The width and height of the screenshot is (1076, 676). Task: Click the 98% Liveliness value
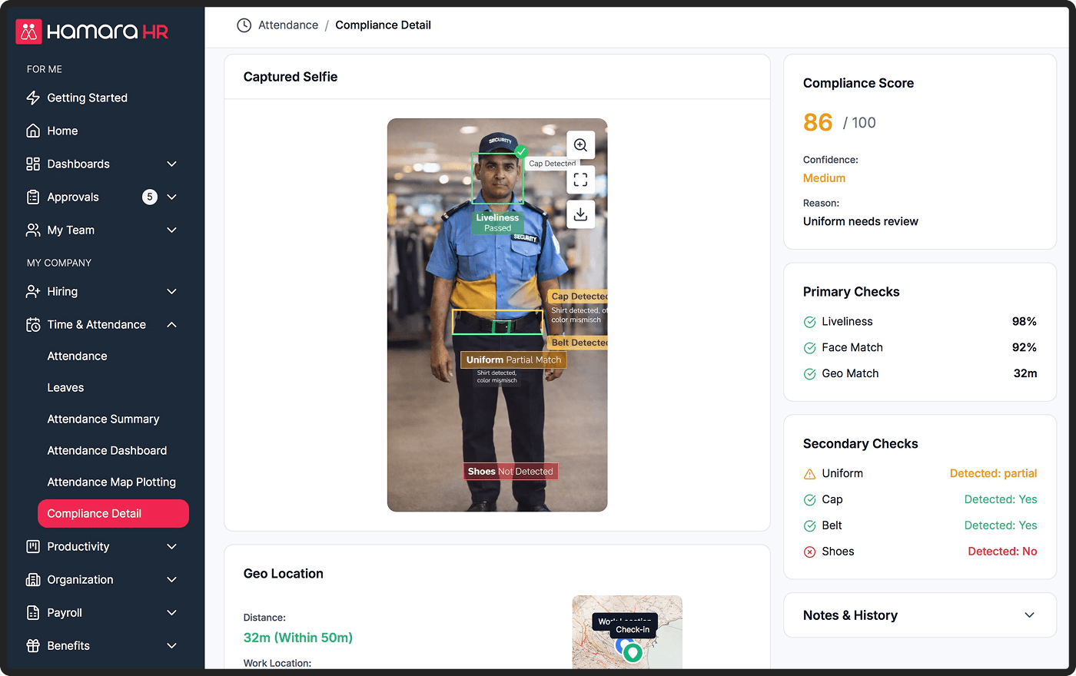[x=1025, y=321]
